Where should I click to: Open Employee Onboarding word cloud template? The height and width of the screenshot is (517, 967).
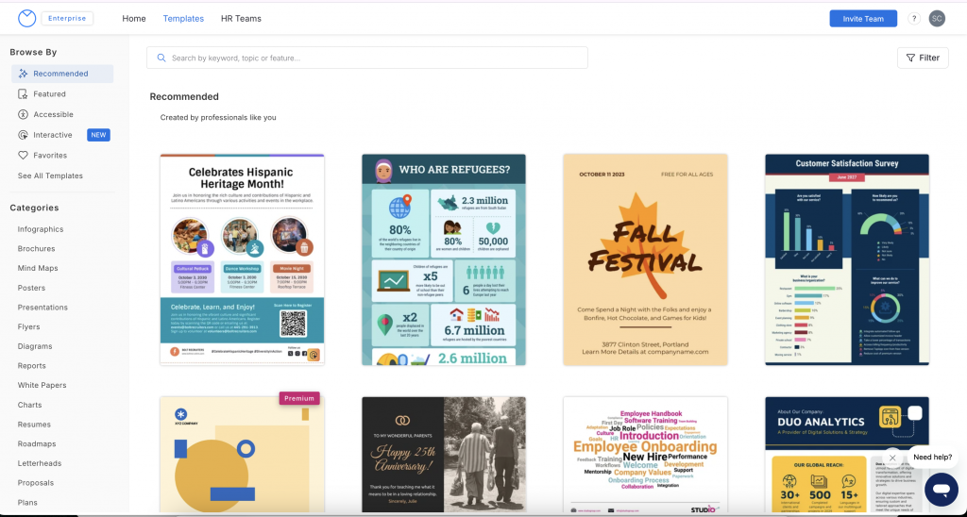645,454
